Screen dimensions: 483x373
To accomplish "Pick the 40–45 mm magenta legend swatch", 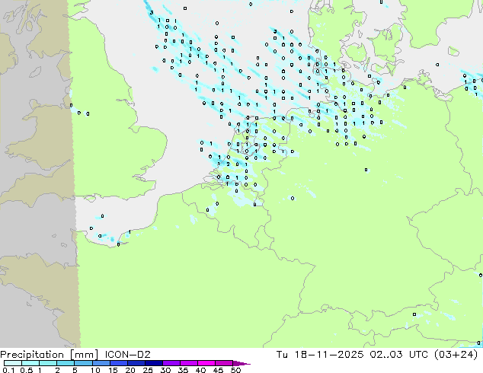I will (x=206, y=363).
